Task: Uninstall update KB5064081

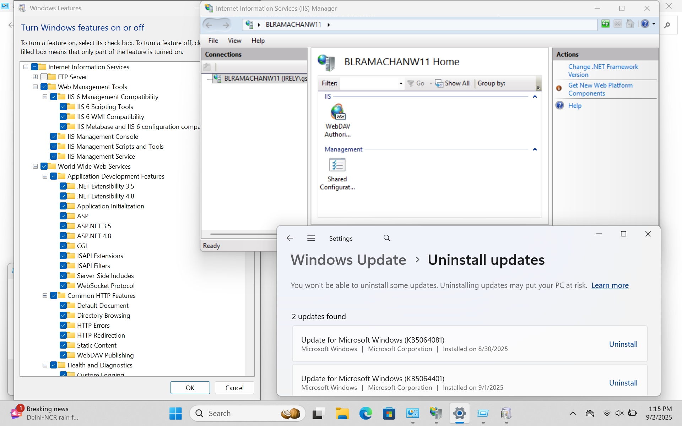Action: pyautogui.click(x=623, y=344)
